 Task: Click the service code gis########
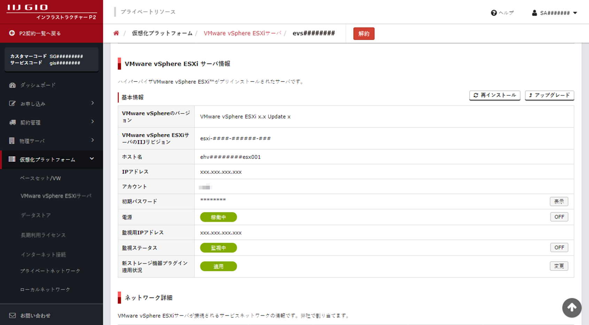pos(65,63)
